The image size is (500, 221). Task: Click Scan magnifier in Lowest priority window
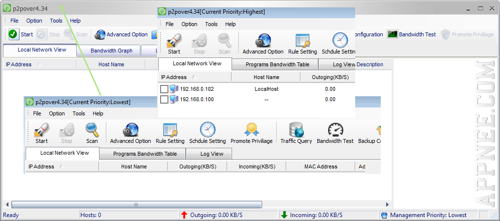[92, 130]
